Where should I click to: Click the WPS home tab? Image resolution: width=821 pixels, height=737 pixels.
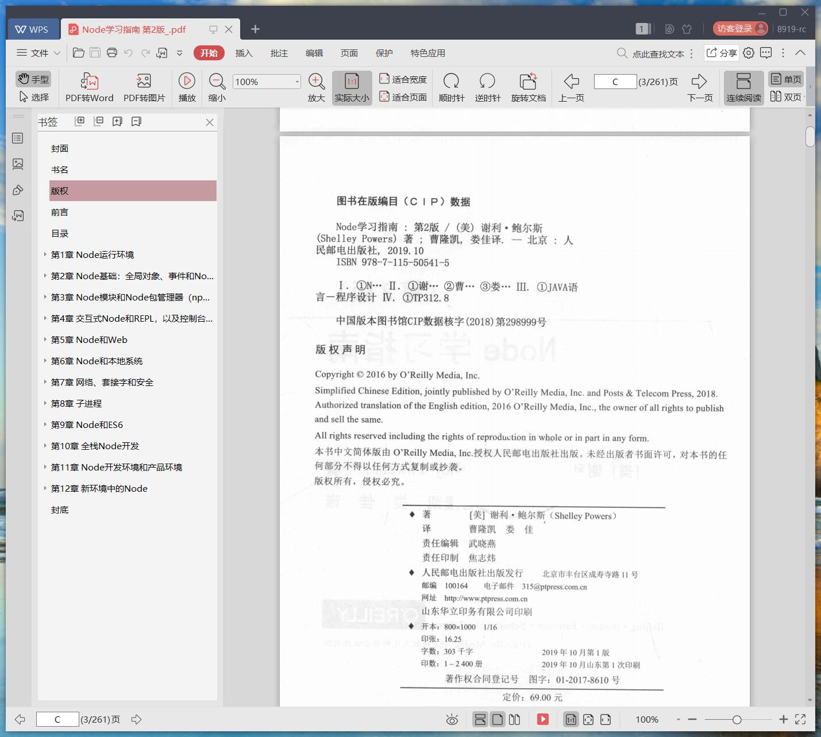point(32,29)
